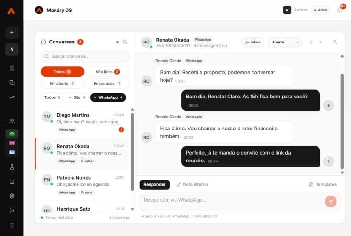Open the contact profile icon in chat header
This screenshot has width=351, height=236.
(x=335, y=42)
